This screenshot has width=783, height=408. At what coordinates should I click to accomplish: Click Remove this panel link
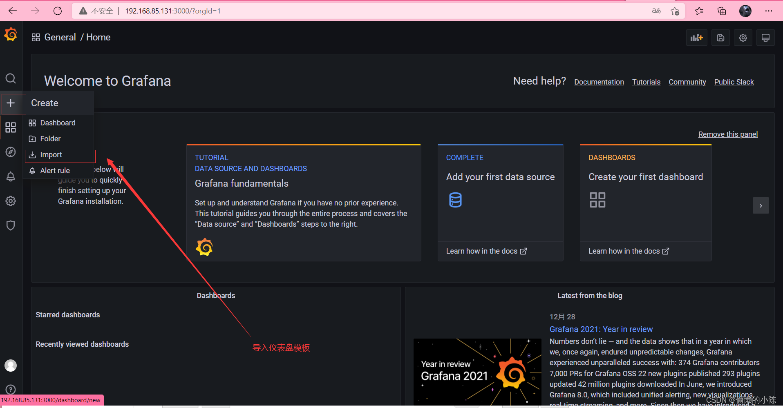tap(728, 134)
